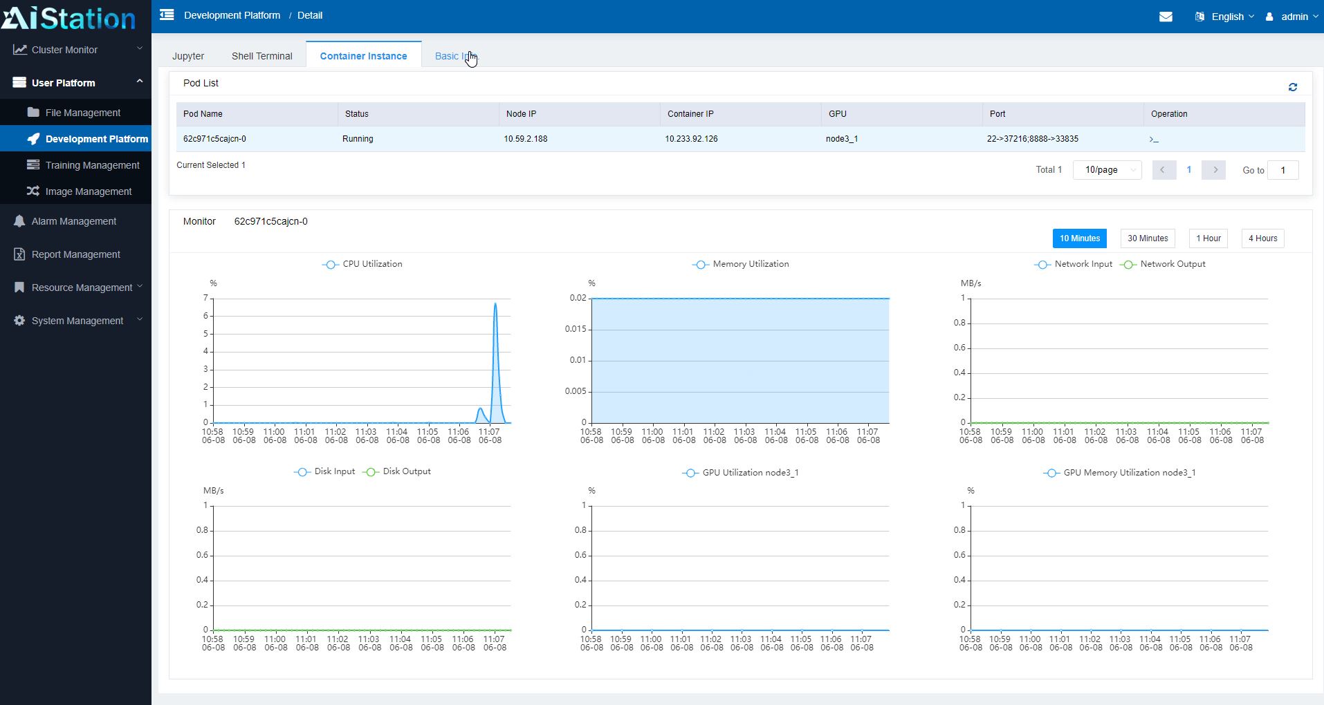1324x705 pixels.
Task: Open Training Management in the sidebar
Action: [92, 165]
